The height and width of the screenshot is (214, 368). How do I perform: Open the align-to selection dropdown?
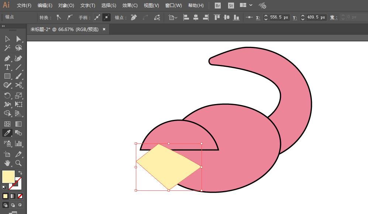[173, 17]
